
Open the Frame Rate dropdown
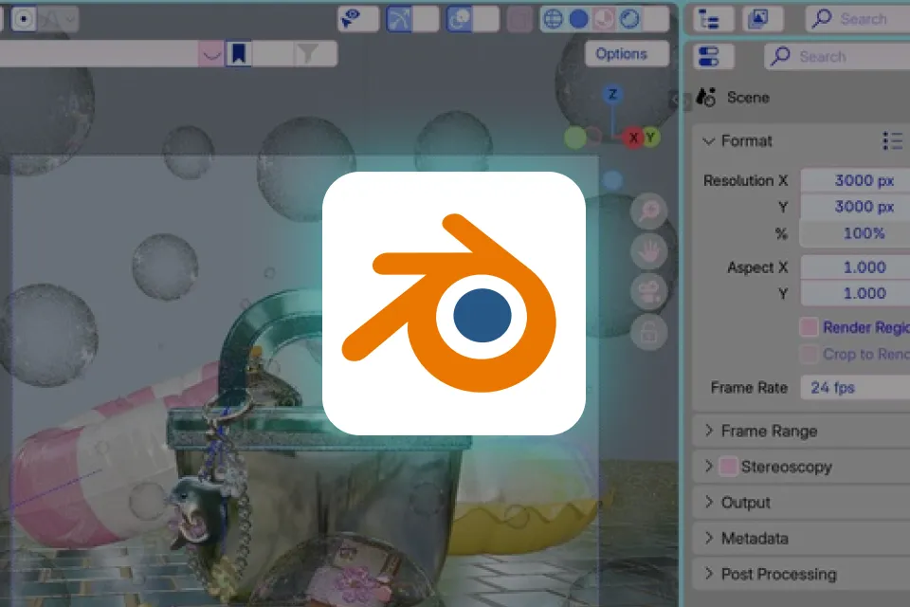(855, 387)
